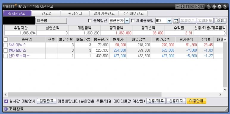This screenshot has height=114, width=230.
Task: Click the vertical scrollbar down arrow
Action: 225,90
